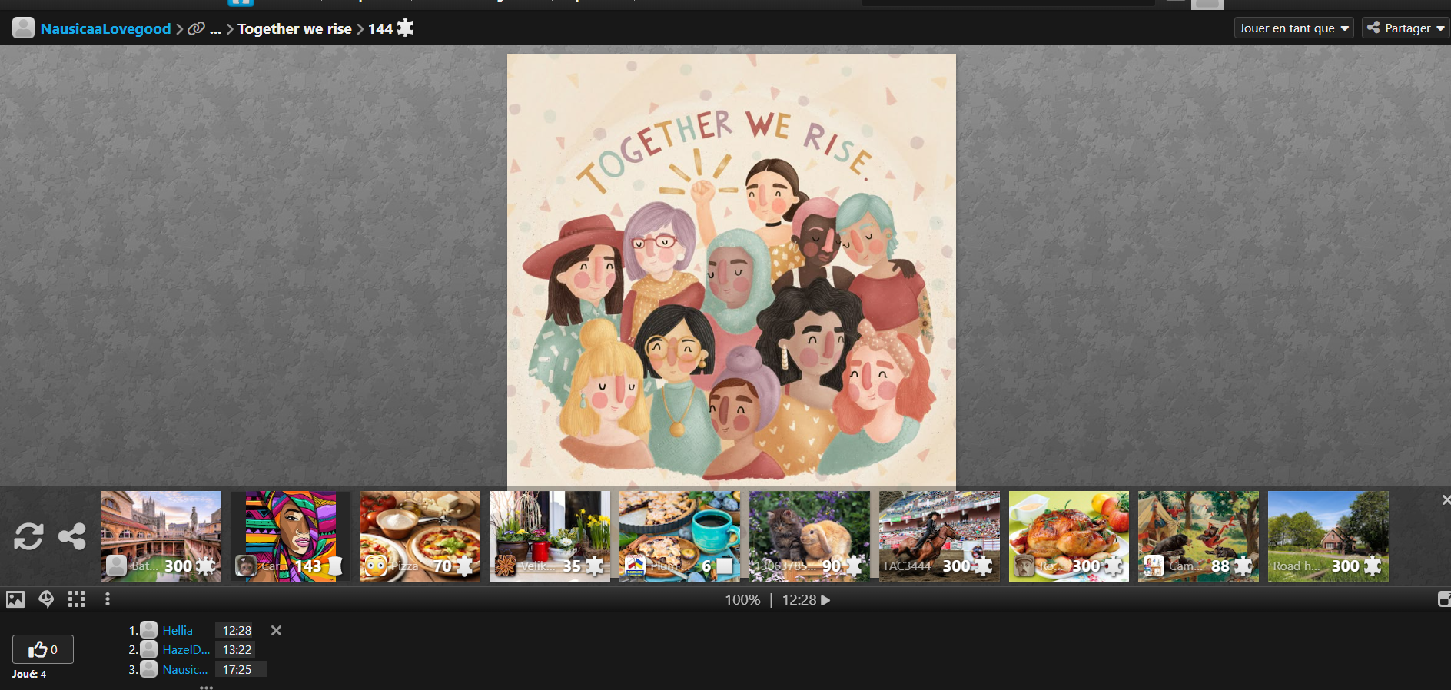The image size is (1451, 690).
Task: Remove Hellia's 12:28 score with X
Action: tap(276, 630)
